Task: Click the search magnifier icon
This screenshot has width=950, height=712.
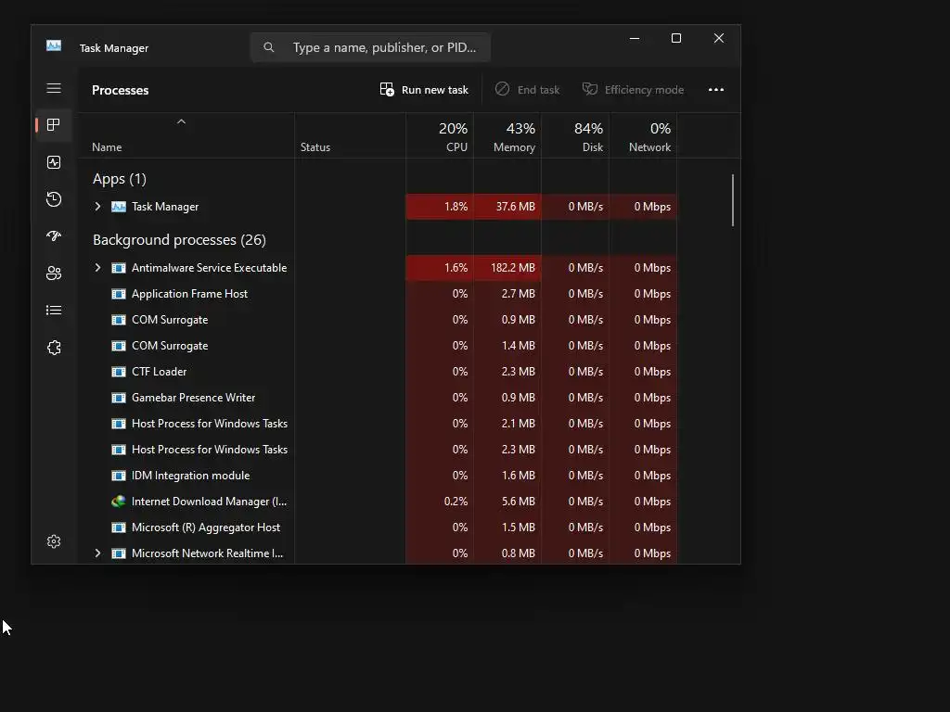Action: 269,47
